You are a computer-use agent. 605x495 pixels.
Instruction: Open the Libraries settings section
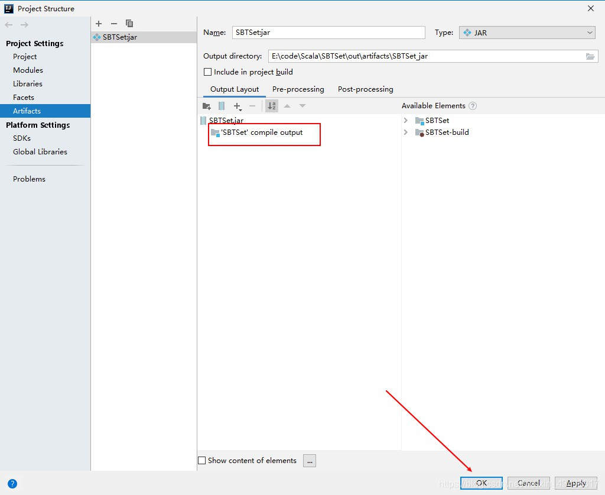pos(27,83)
